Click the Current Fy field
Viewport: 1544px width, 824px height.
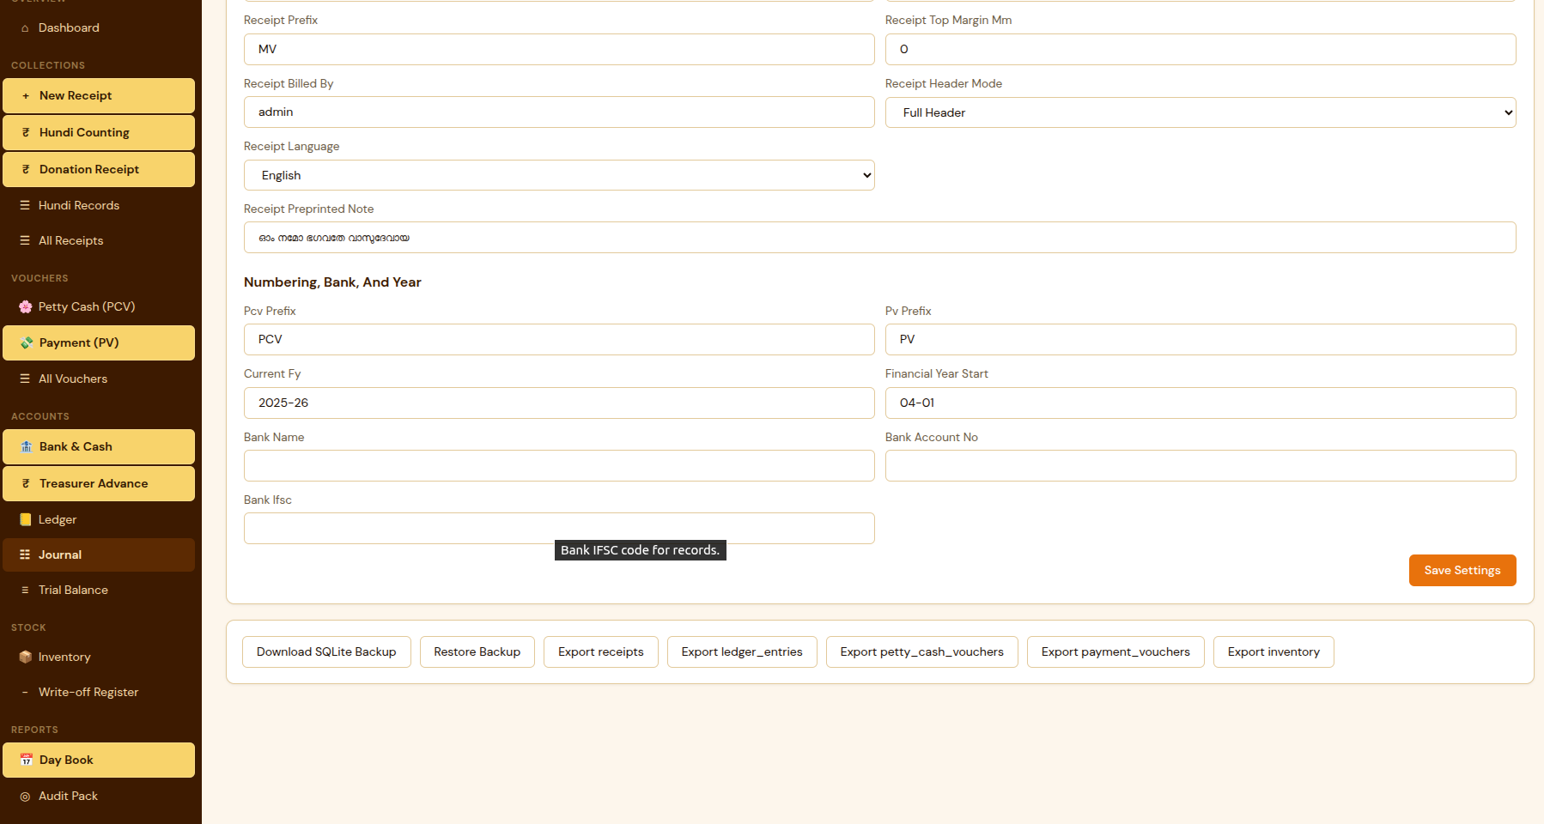(559, 403)
